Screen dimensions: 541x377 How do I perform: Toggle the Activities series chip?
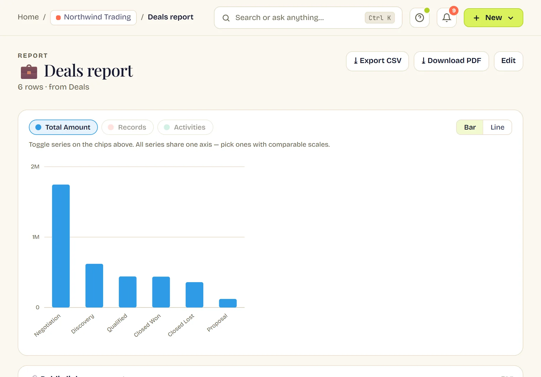click(185, 127)
